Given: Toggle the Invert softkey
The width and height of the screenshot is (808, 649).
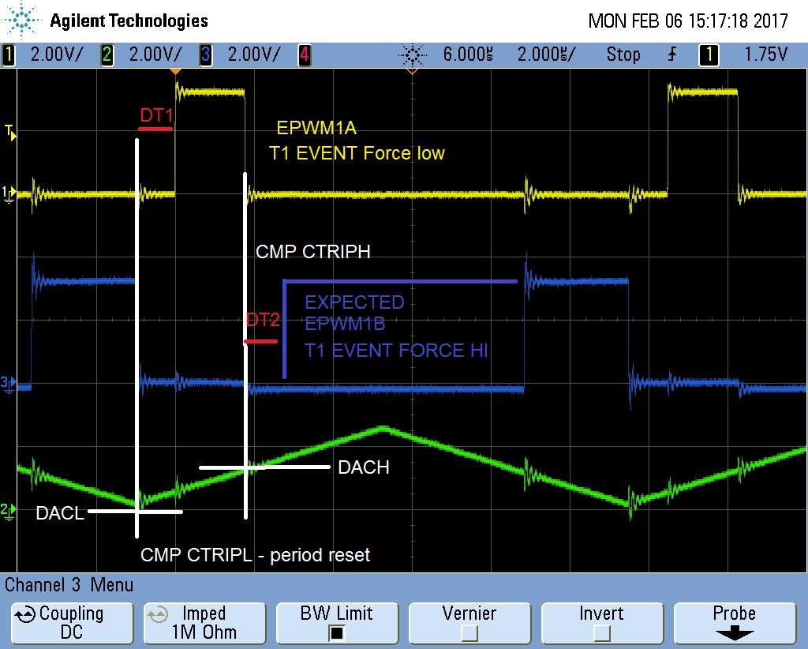Looking at the screenshot, I should (602, 624).
